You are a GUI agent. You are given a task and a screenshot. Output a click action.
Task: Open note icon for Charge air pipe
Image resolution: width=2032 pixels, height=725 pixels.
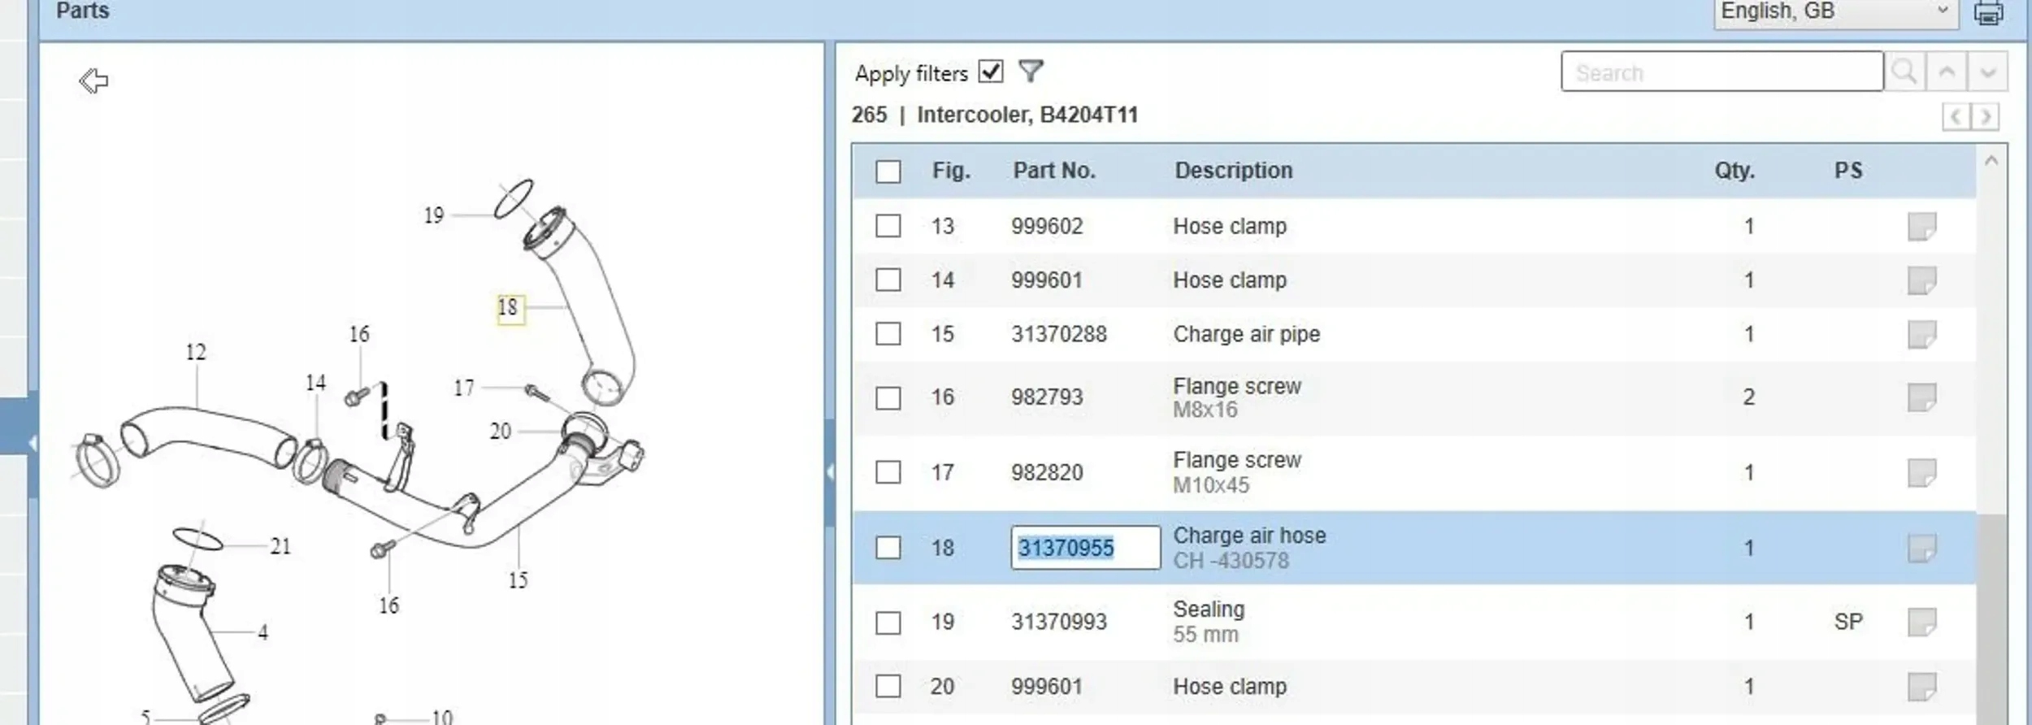(x=1921, y=334)
